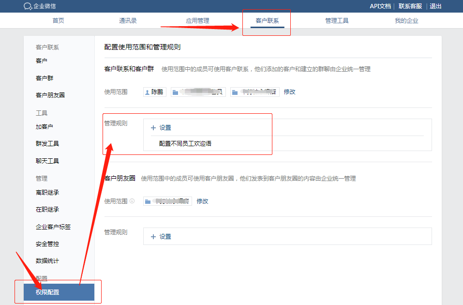
Task: Open 企业客户标签 in the sidebar
Action: pos(53,227)
